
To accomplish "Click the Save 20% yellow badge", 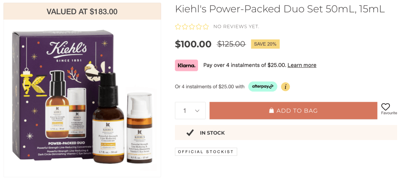I will [265, 44].
